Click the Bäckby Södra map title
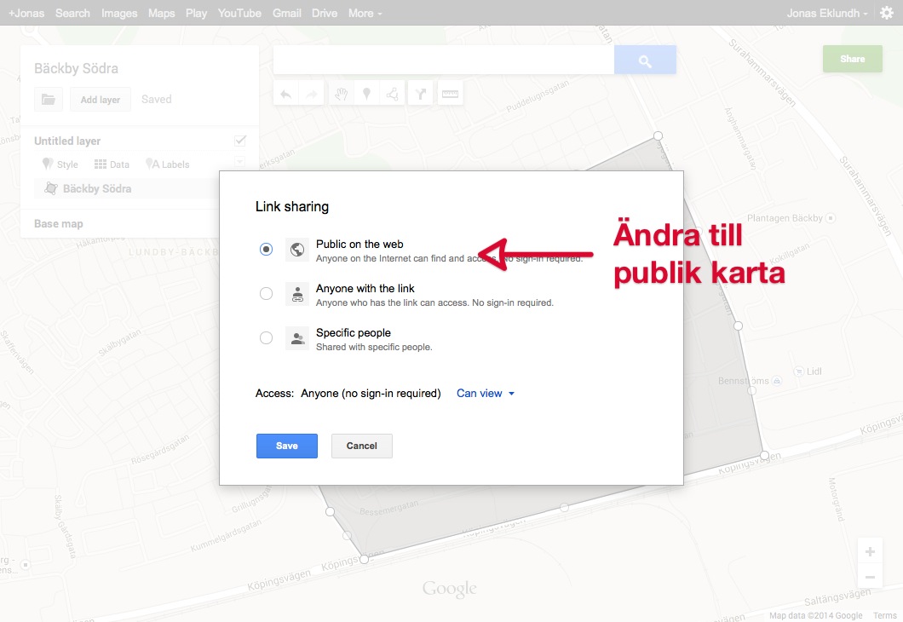903x622 pixels. 76,68
